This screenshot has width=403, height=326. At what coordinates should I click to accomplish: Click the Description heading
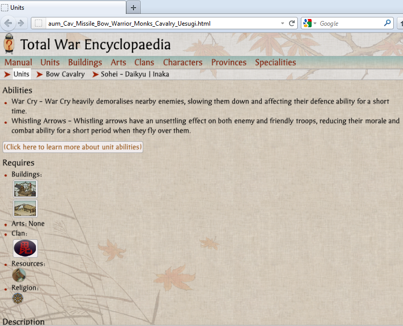[x=24, y=321]
